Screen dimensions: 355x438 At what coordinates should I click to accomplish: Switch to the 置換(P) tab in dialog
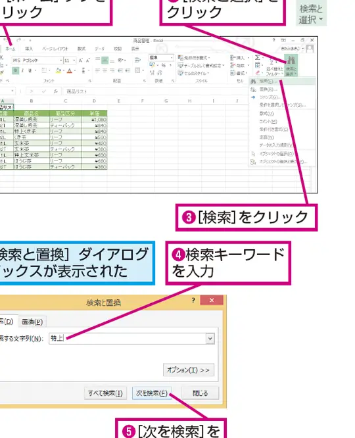32,322
